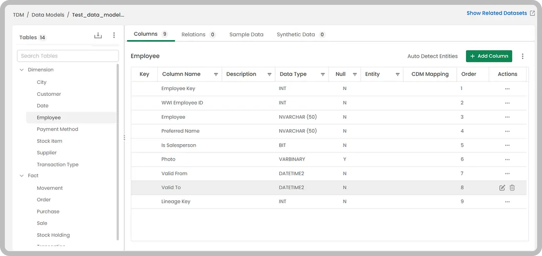Delete the Valid To column
Image resolution: width=542 pixels, height=256 pixels.
pos(512,188)
